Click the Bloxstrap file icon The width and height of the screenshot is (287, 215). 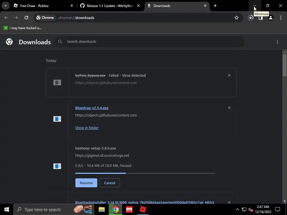click(x=57, y=119)
